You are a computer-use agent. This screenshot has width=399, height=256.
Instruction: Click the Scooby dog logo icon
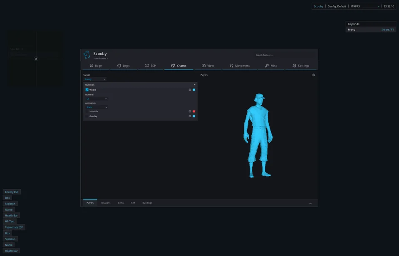pos(87,55)
